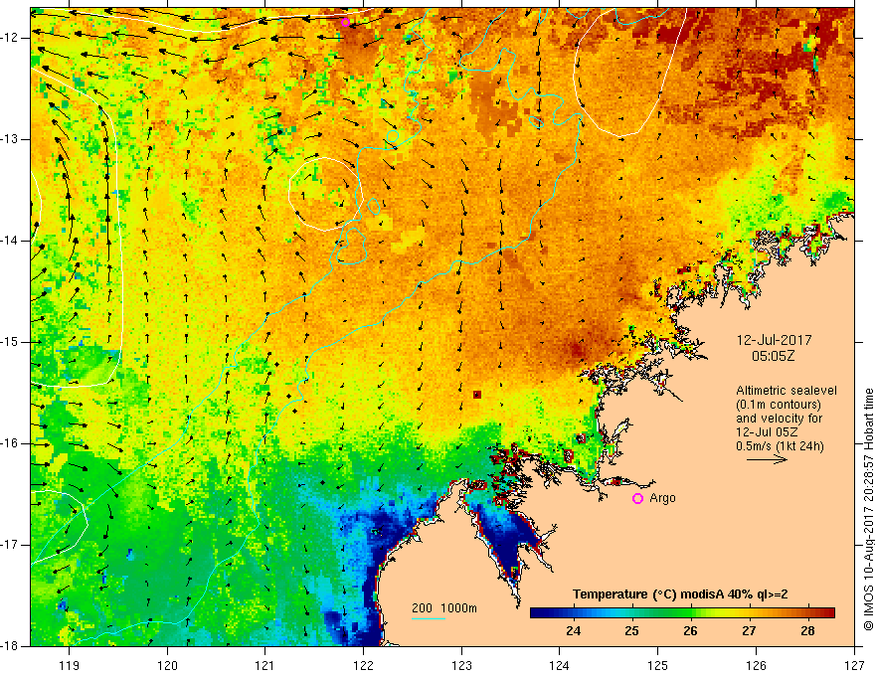Click the '200 1000m' depth contour label

(444, 608)
